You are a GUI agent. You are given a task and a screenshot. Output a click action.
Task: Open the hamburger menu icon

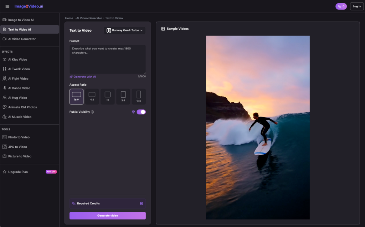pos(7,6)
